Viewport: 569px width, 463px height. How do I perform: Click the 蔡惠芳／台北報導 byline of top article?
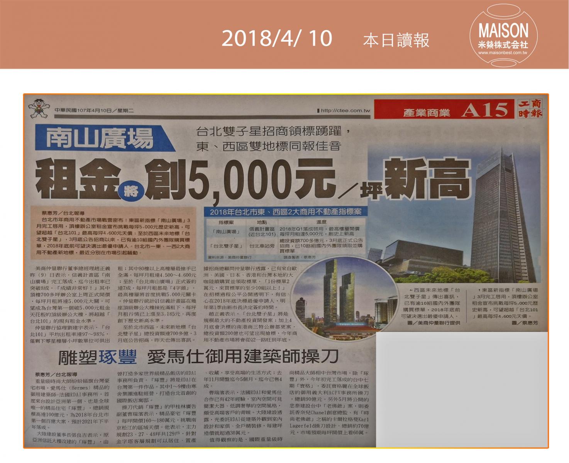tap(63, 213)
